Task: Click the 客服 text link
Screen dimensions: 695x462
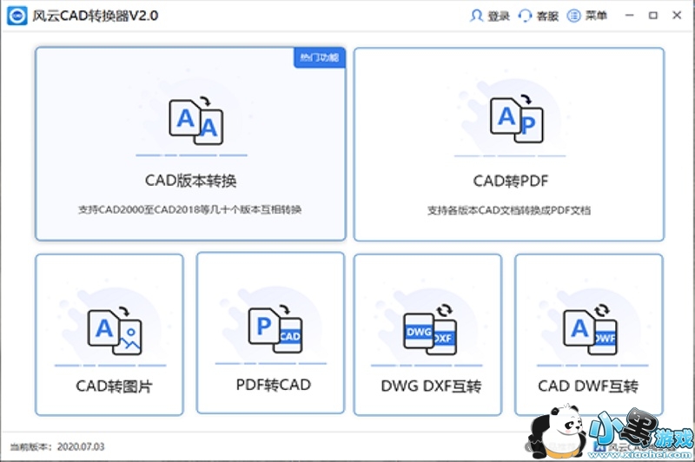Action: click(547, 16)
